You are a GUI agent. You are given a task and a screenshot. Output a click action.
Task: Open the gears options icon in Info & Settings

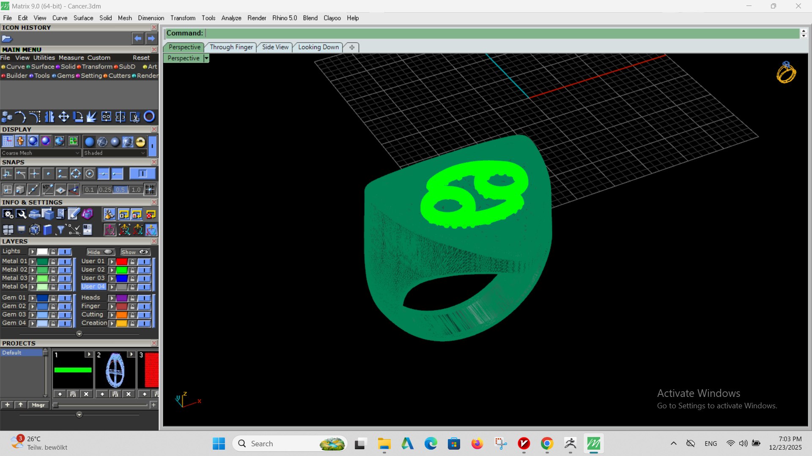click(8, 214)
